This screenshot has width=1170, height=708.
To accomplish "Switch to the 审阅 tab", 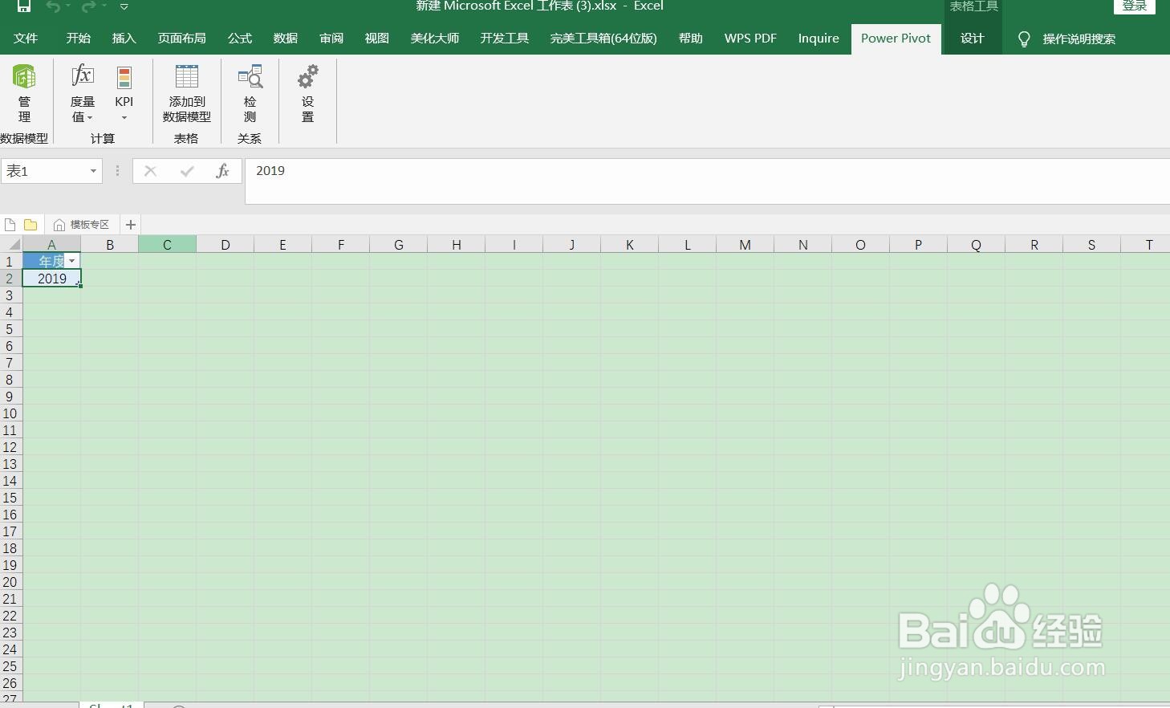I will (331, 39).
